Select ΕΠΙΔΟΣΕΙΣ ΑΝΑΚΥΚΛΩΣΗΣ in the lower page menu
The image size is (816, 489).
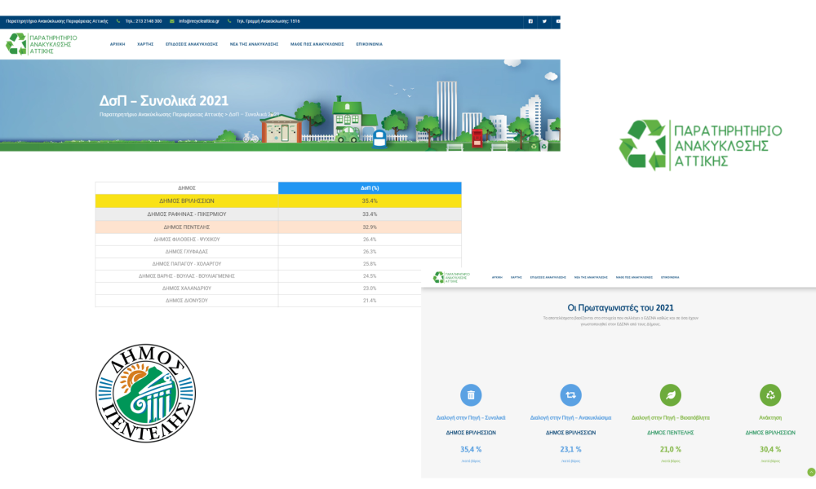tap(548, 277)
